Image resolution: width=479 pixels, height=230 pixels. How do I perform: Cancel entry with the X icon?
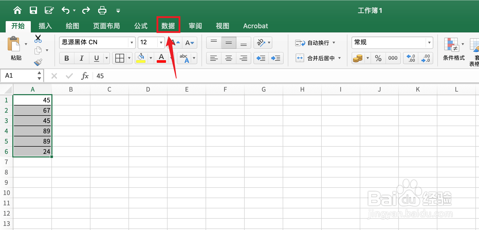tap(54, 76)
